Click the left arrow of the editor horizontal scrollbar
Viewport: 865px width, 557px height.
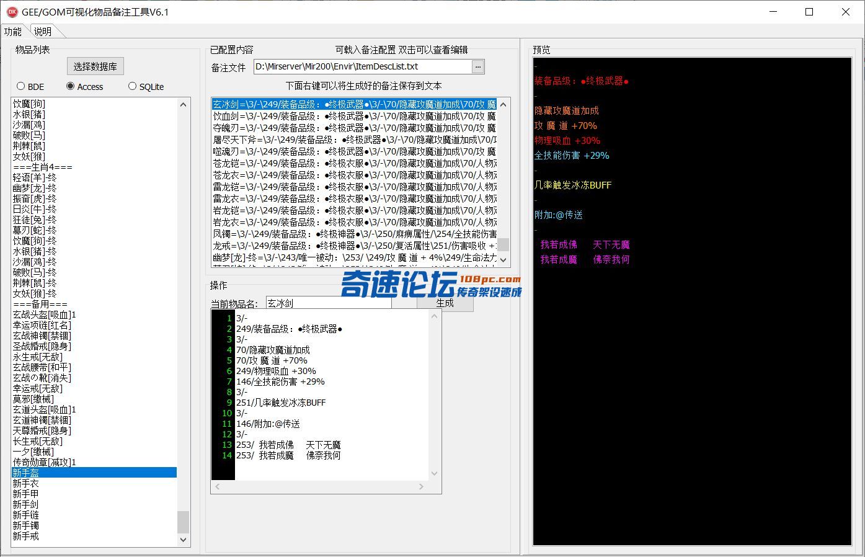(x=217, y=487)
